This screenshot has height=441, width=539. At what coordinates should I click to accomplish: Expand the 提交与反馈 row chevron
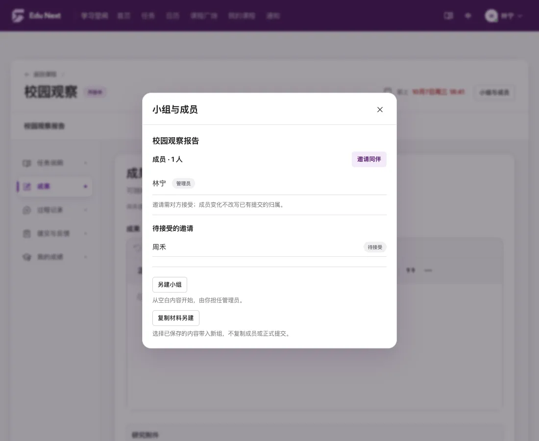tap(86, 233)
